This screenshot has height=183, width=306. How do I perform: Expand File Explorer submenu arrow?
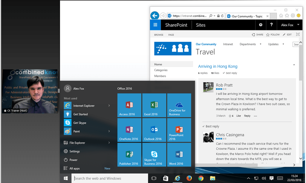click(109, 143)
